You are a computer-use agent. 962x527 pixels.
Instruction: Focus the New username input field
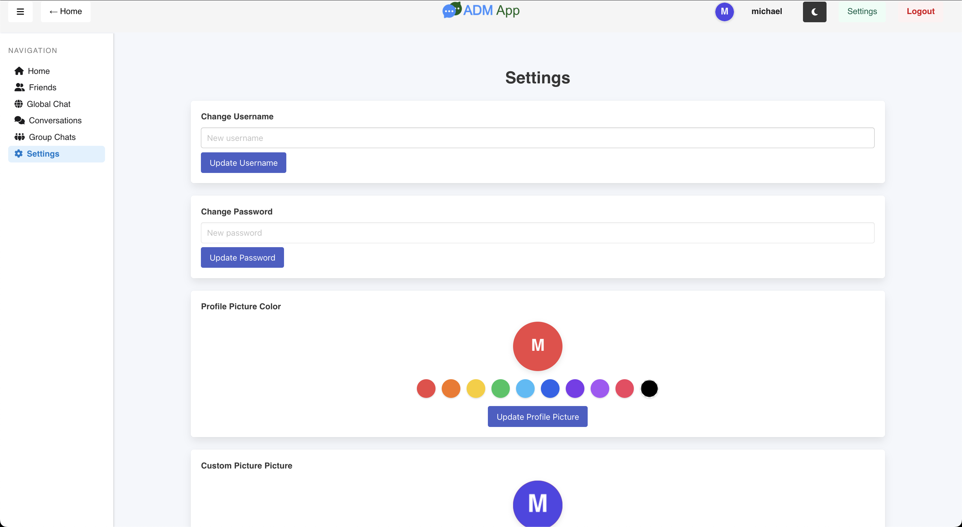[x=537, y=138]
